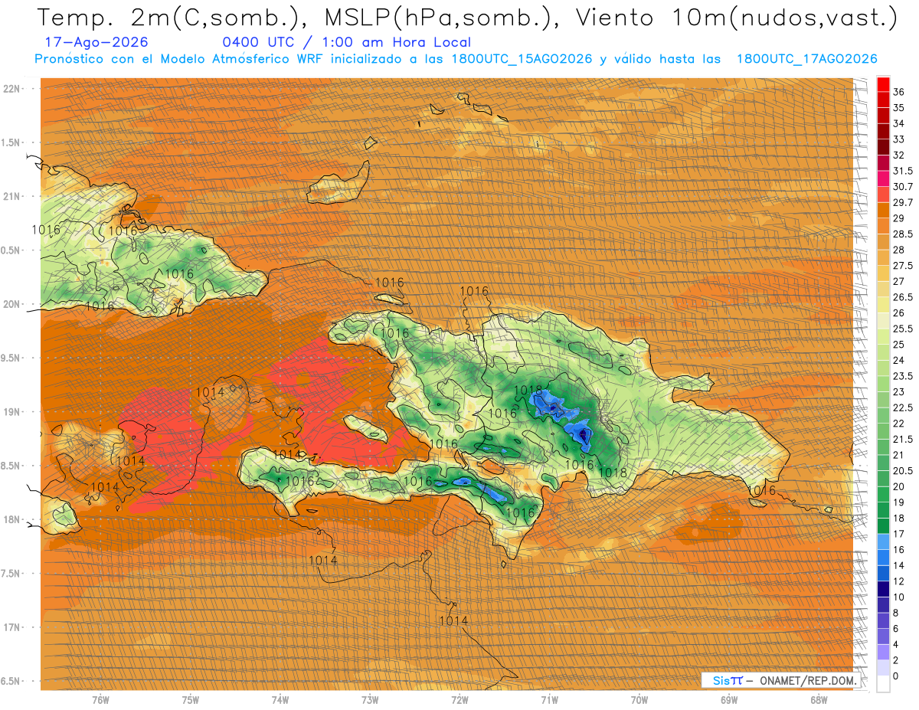Click '0400 UTC / 1:00 am Hora Local'
919x710 pixels.
346,42
